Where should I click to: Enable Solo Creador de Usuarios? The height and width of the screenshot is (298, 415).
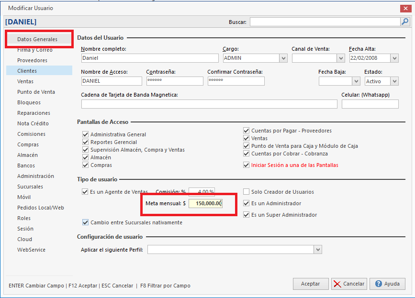pyautogui.click(x=246, y=192)
